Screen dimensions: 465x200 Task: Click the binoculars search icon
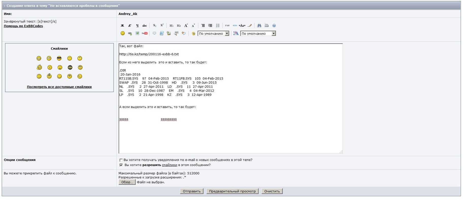(259, 26)
